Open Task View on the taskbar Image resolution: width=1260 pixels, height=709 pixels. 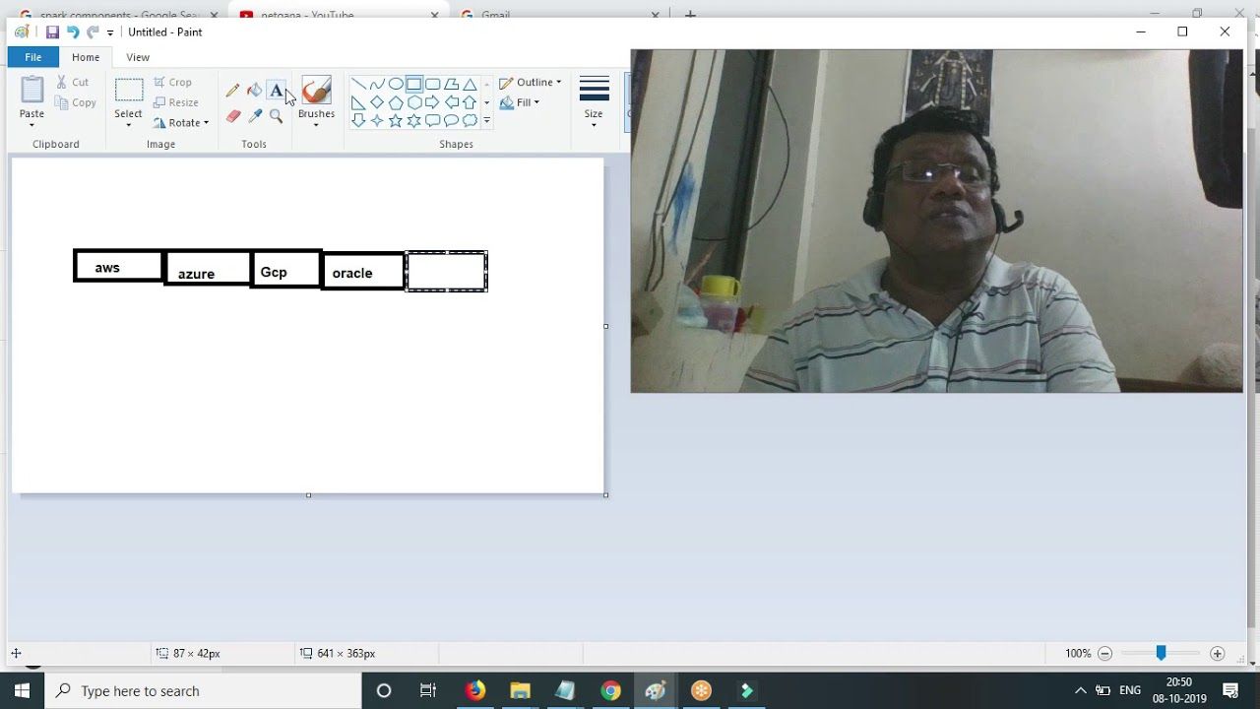[428, 691]
